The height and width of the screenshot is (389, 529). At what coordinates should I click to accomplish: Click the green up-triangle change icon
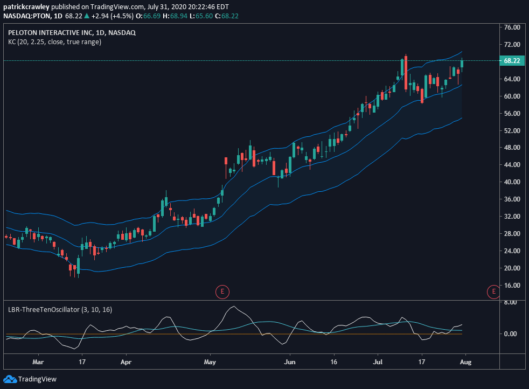pyautogui.click(x=87, y=16)
